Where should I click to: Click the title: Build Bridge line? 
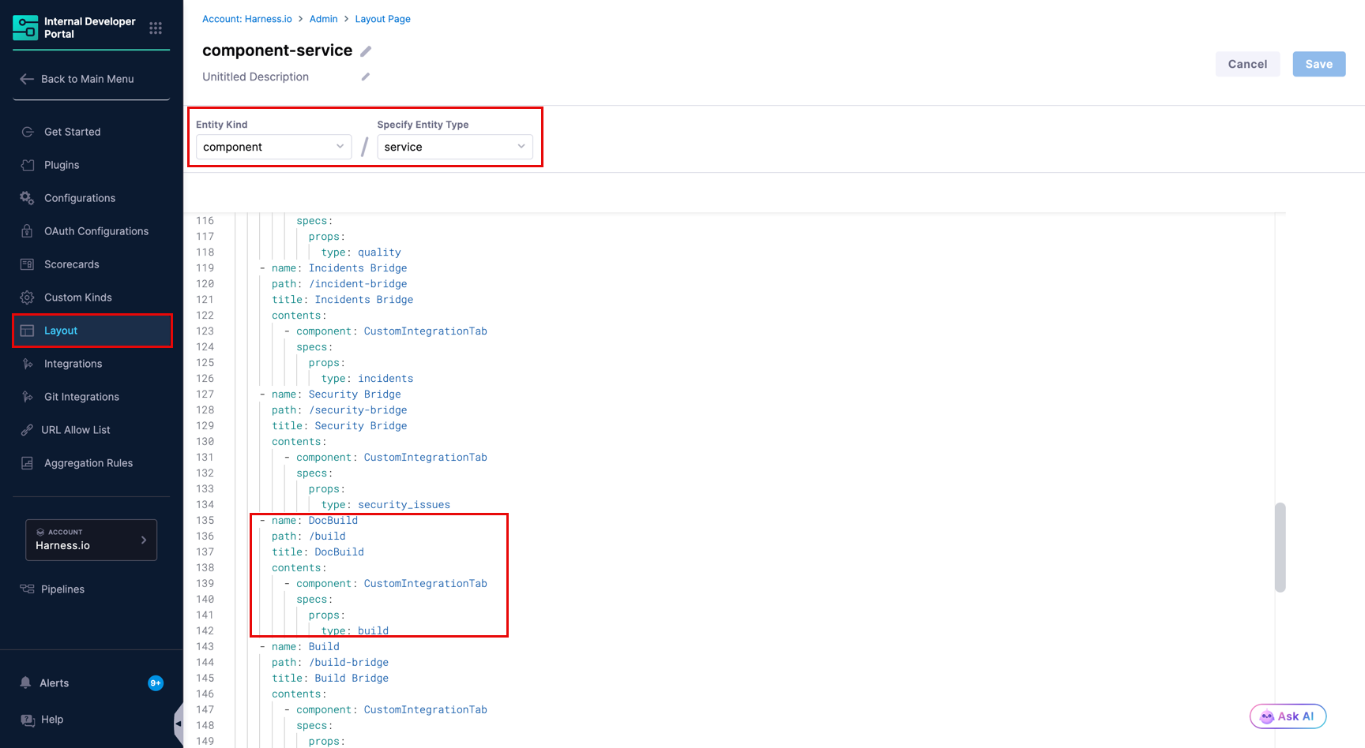pyautogui.click(x=330, y=678)
